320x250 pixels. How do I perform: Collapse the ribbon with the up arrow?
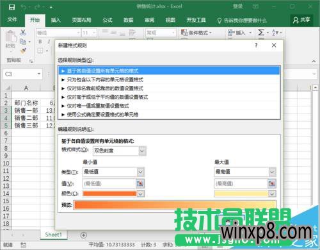[314, 61]
